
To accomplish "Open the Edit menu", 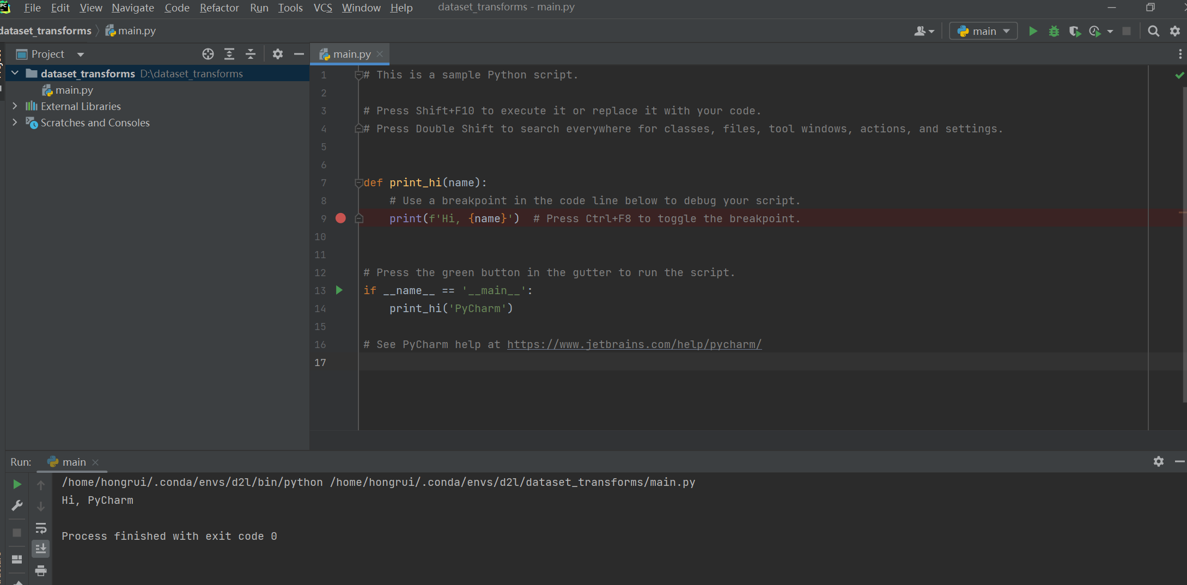I will pos(60,8).
